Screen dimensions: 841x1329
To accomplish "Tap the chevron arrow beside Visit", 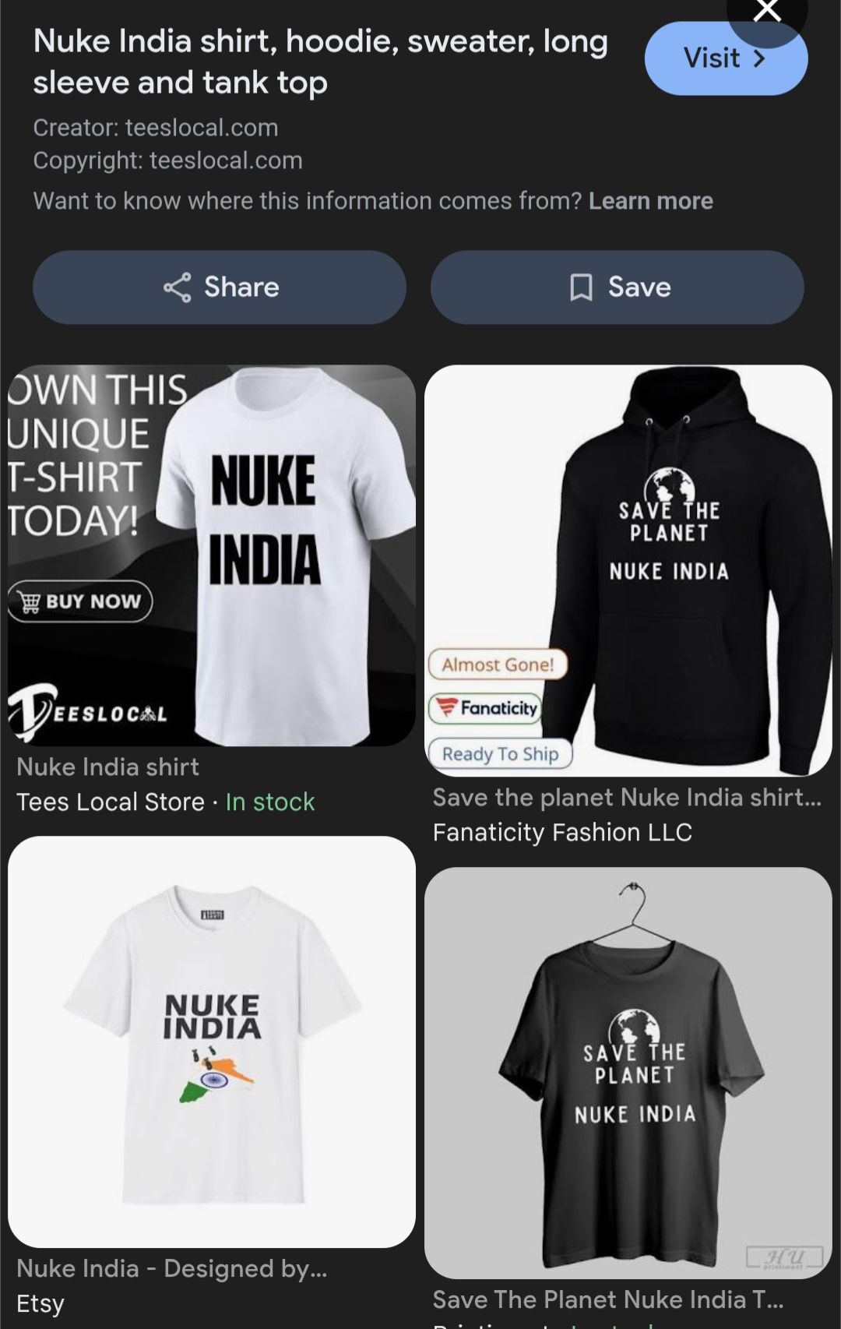I will pyautogui.click(x=759, y=58).
